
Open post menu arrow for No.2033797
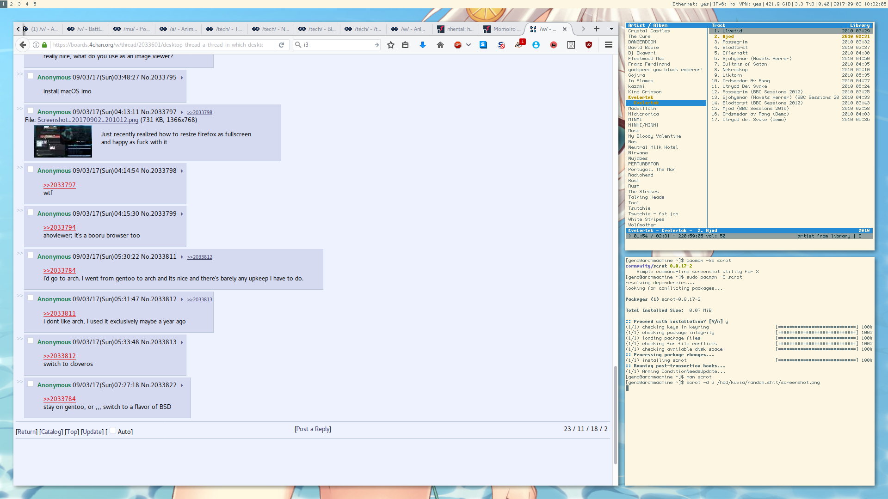(182, 112)
